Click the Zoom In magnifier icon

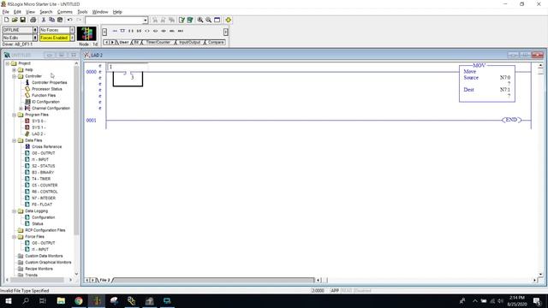[200, 20]
